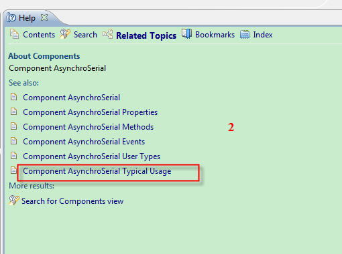Image resolution: width=342 pixels, height=254 pixels.
Task: Click the About Components heading
Action: coord(44,56)
